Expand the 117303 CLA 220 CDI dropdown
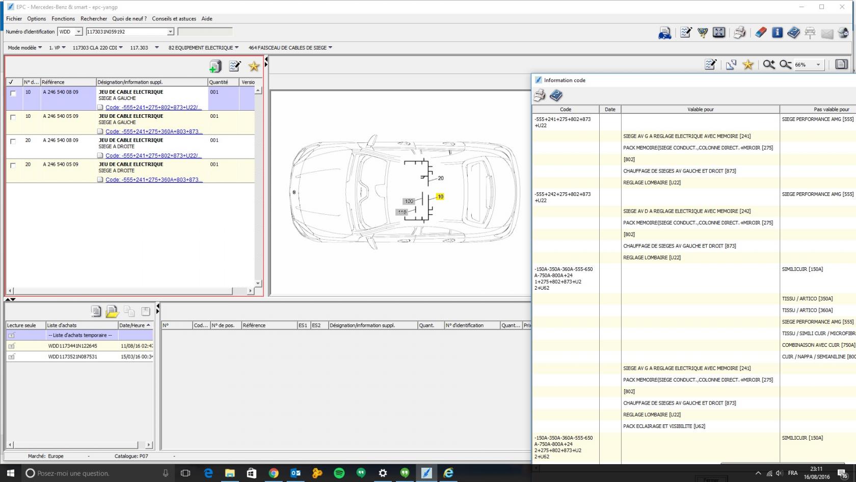 97,47
